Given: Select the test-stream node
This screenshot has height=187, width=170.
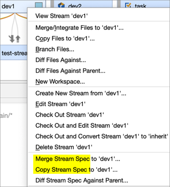Looking at the screenshot, I should pyautogui.click(x=14, y=52).
